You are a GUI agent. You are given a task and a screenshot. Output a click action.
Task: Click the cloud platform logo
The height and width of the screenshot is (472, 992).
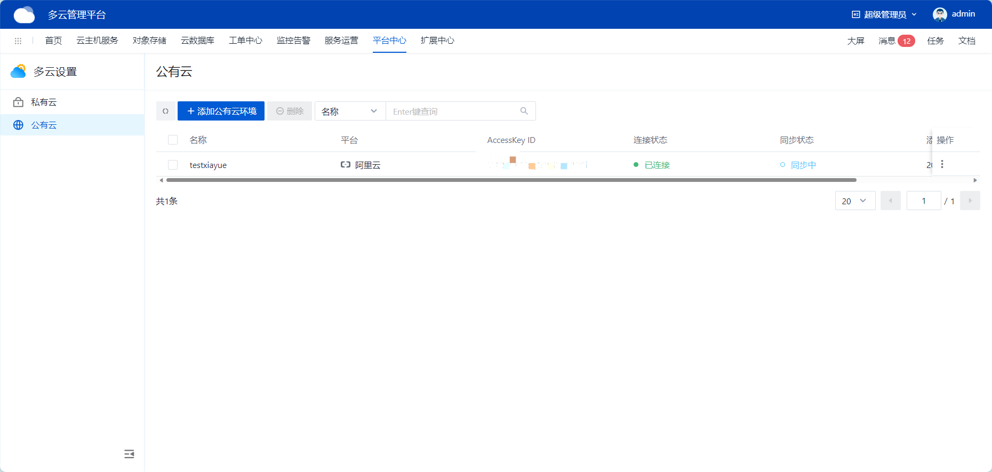[x=24, y=14]
